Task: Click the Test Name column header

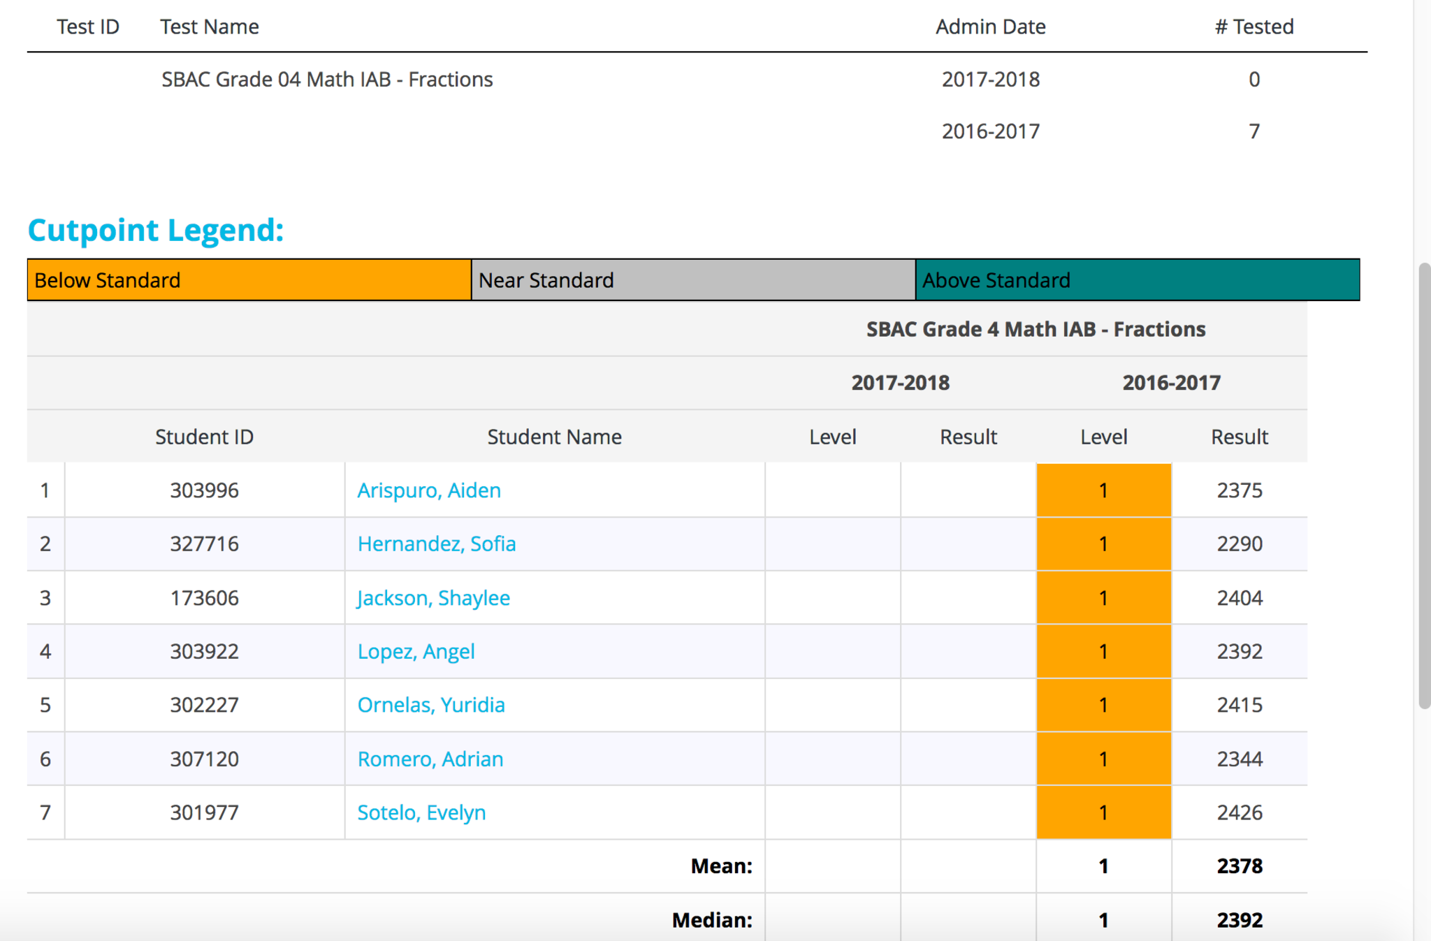Action: coord(209,27)
